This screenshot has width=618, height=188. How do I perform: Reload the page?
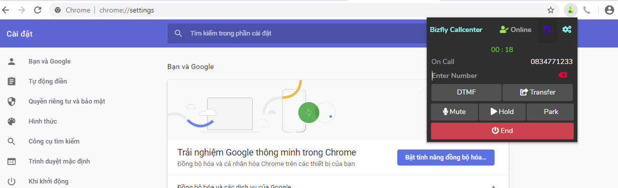38,10
